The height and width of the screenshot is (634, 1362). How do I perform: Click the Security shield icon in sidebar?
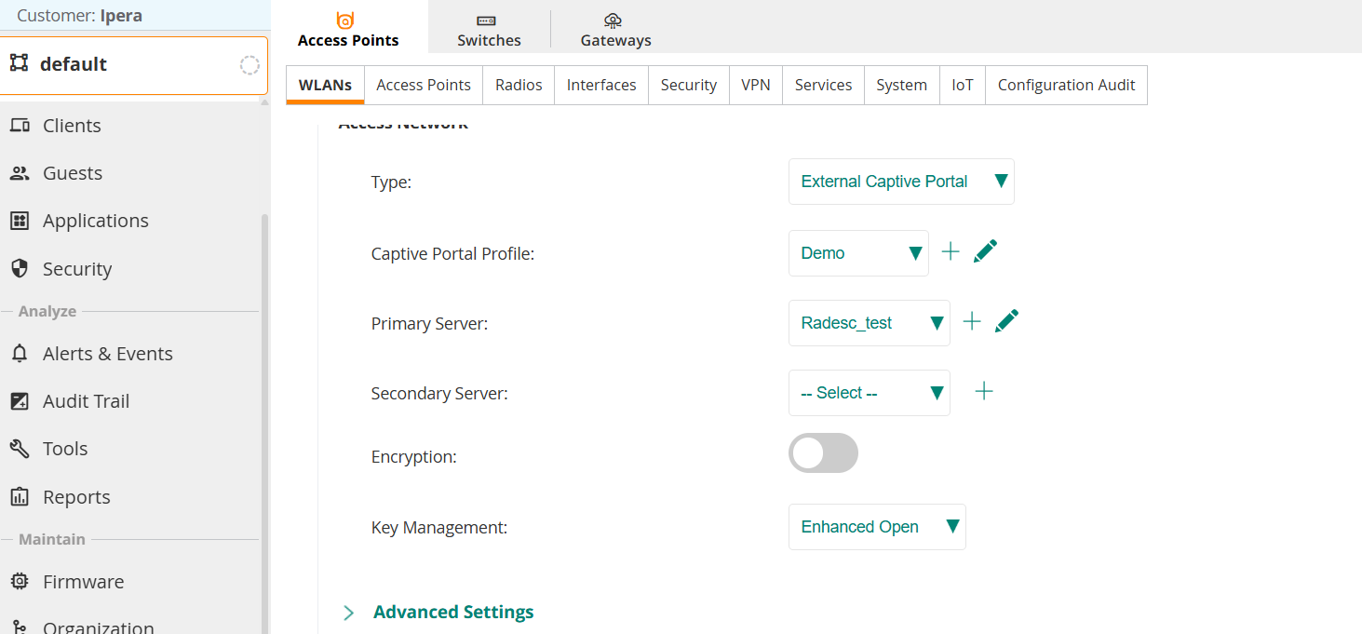19,269
